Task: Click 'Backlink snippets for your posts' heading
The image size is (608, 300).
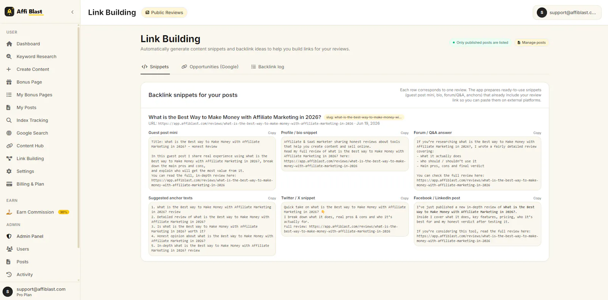Action: coord(193,95)
